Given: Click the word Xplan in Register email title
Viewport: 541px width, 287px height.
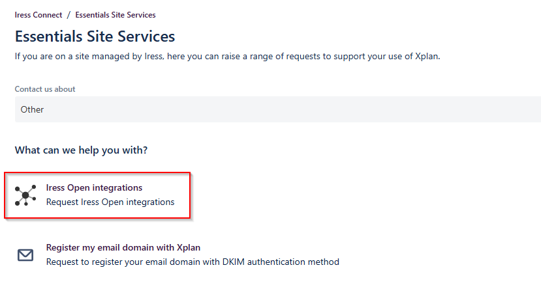Looking at the screenshot, I should 189,247.
